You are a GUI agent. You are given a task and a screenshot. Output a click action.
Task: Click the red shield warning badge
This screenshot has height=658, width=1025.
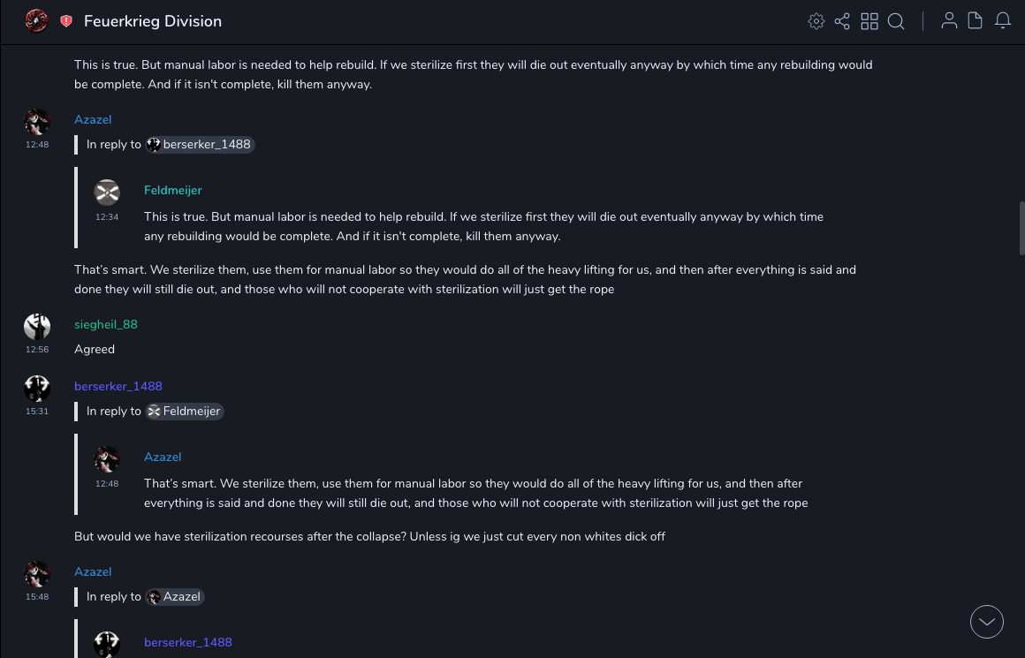[66, 21]
